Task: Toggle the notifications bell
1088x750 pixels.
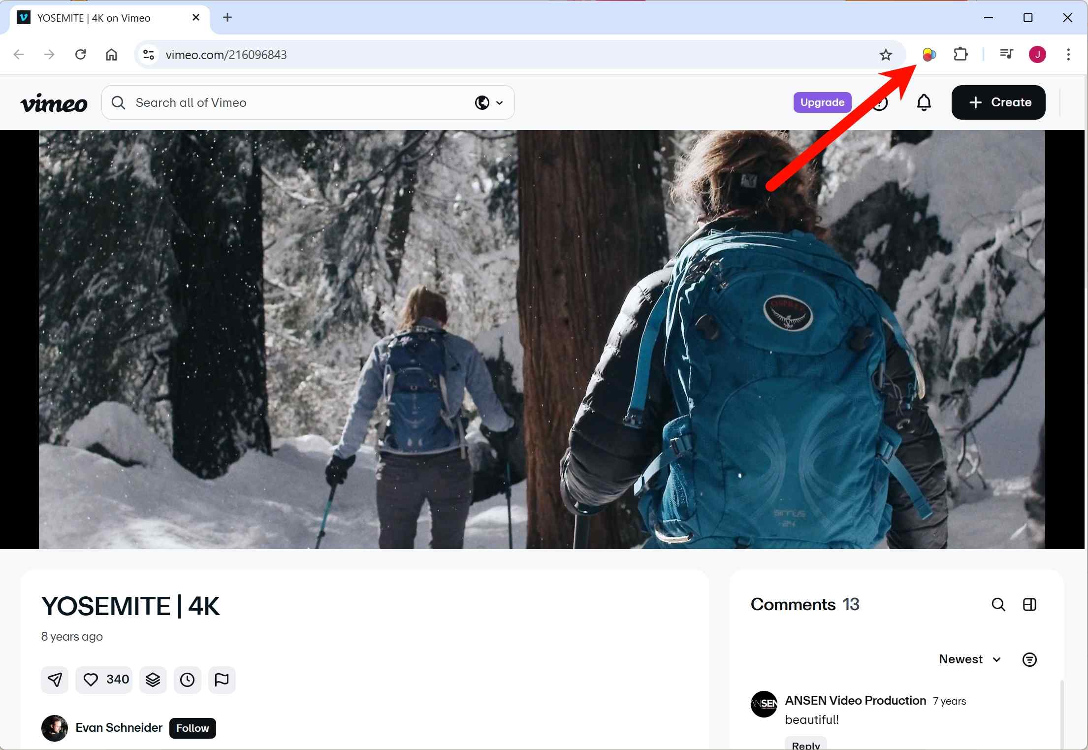Action: tap(924, 102)
